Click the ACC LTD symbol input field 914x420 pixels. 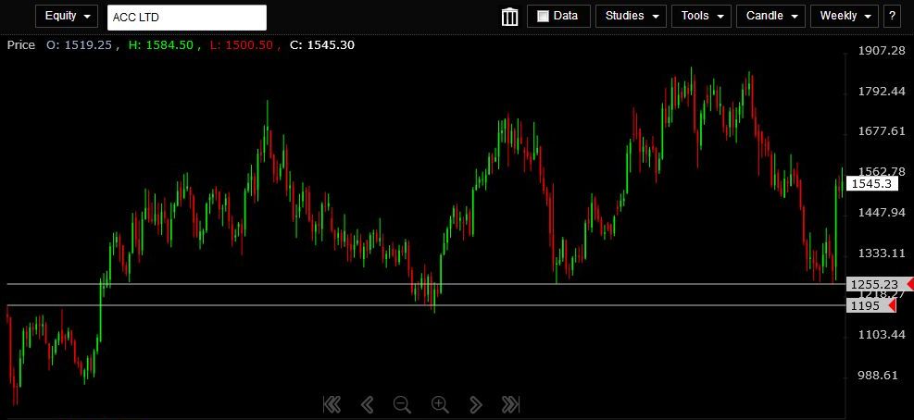point(186,18)
